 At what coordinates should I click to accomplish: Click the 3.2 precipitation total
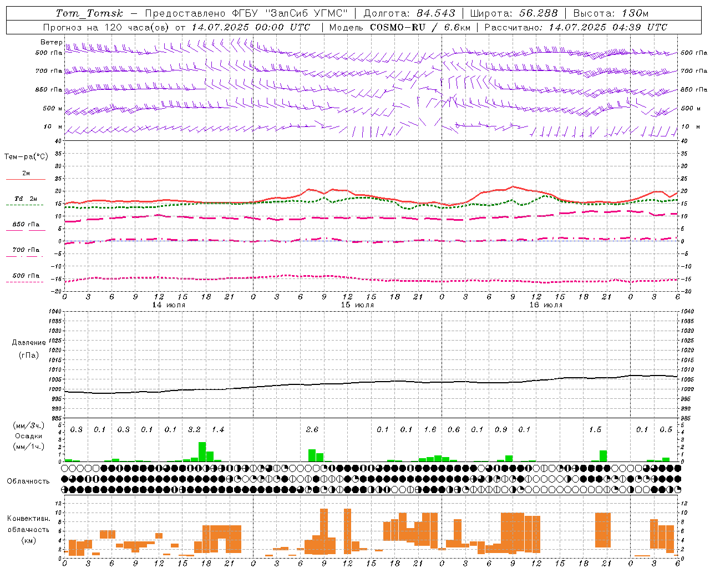click(194, 429)
